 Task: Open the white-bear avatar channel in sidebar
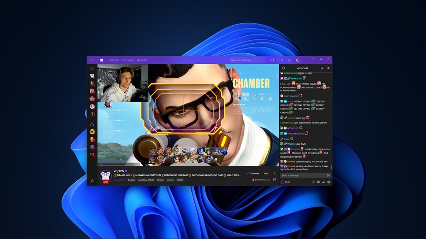click(x=92, y=76)
